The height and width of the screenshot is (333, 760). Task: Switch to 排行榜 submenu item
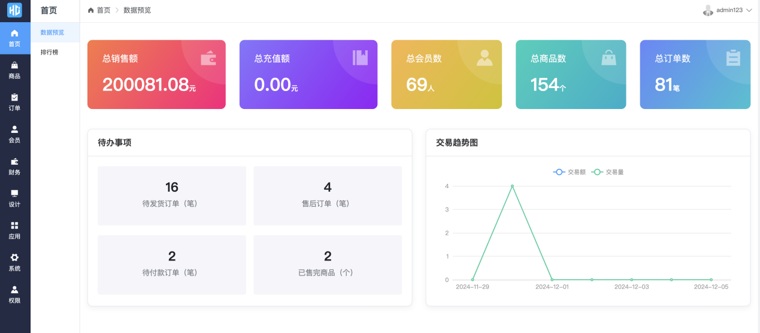tap(50, 52)
